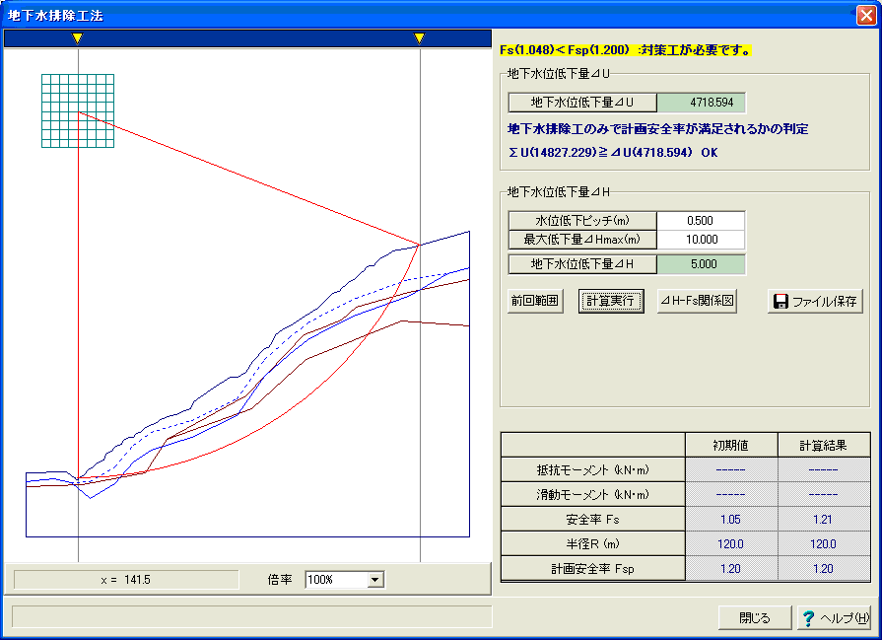Click the 半径R calculated value 120.0

[x=823, y=544]
